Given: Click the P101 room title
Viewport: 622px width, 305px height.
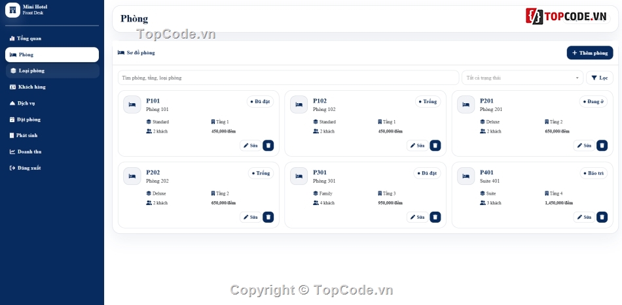Looking at the screenshot, I should coord(153,101).
